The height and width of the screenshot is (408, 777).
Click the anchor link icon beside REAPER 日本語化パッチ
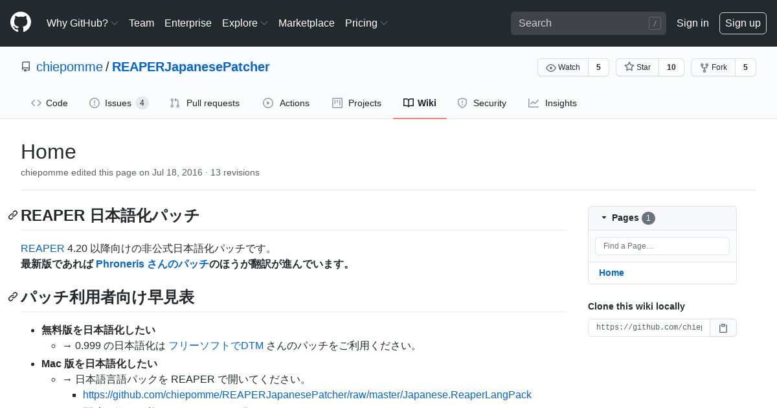tap(13, 216)
